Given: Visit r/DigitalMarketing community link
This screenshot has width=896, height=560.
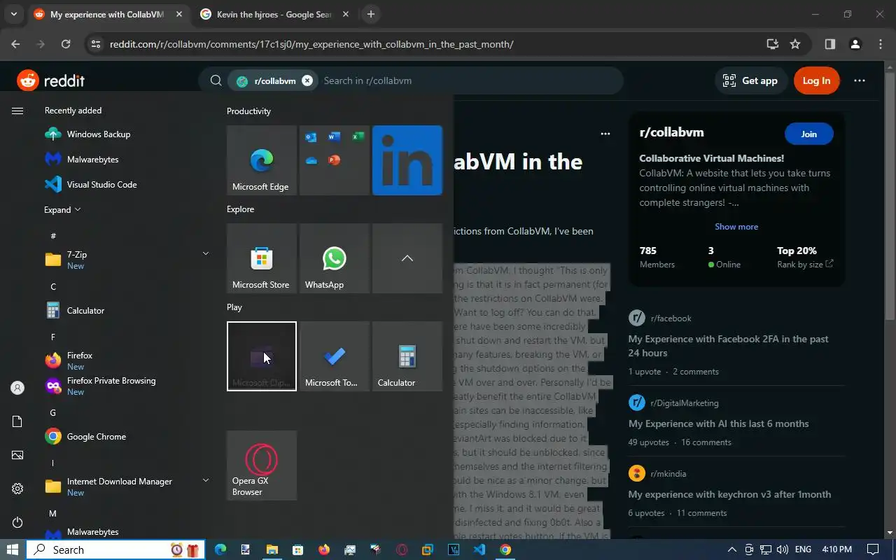Looking at the screenshot, I should [x=684, y=403].
